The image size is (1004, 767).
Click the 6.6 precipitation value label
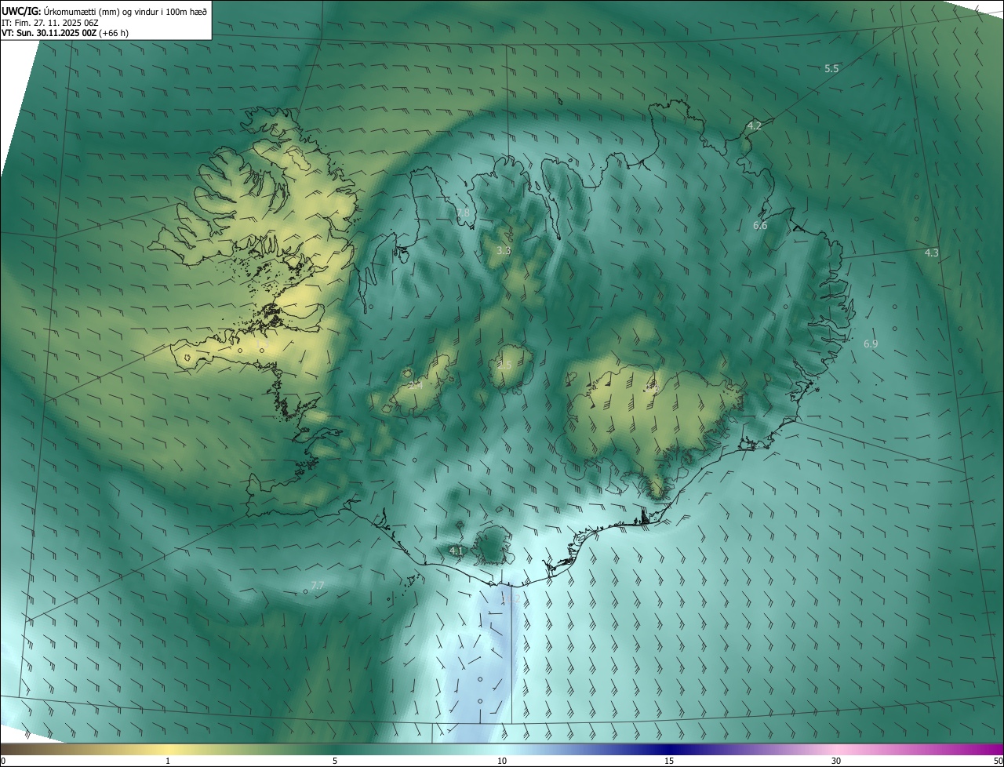tap(760, 226)
